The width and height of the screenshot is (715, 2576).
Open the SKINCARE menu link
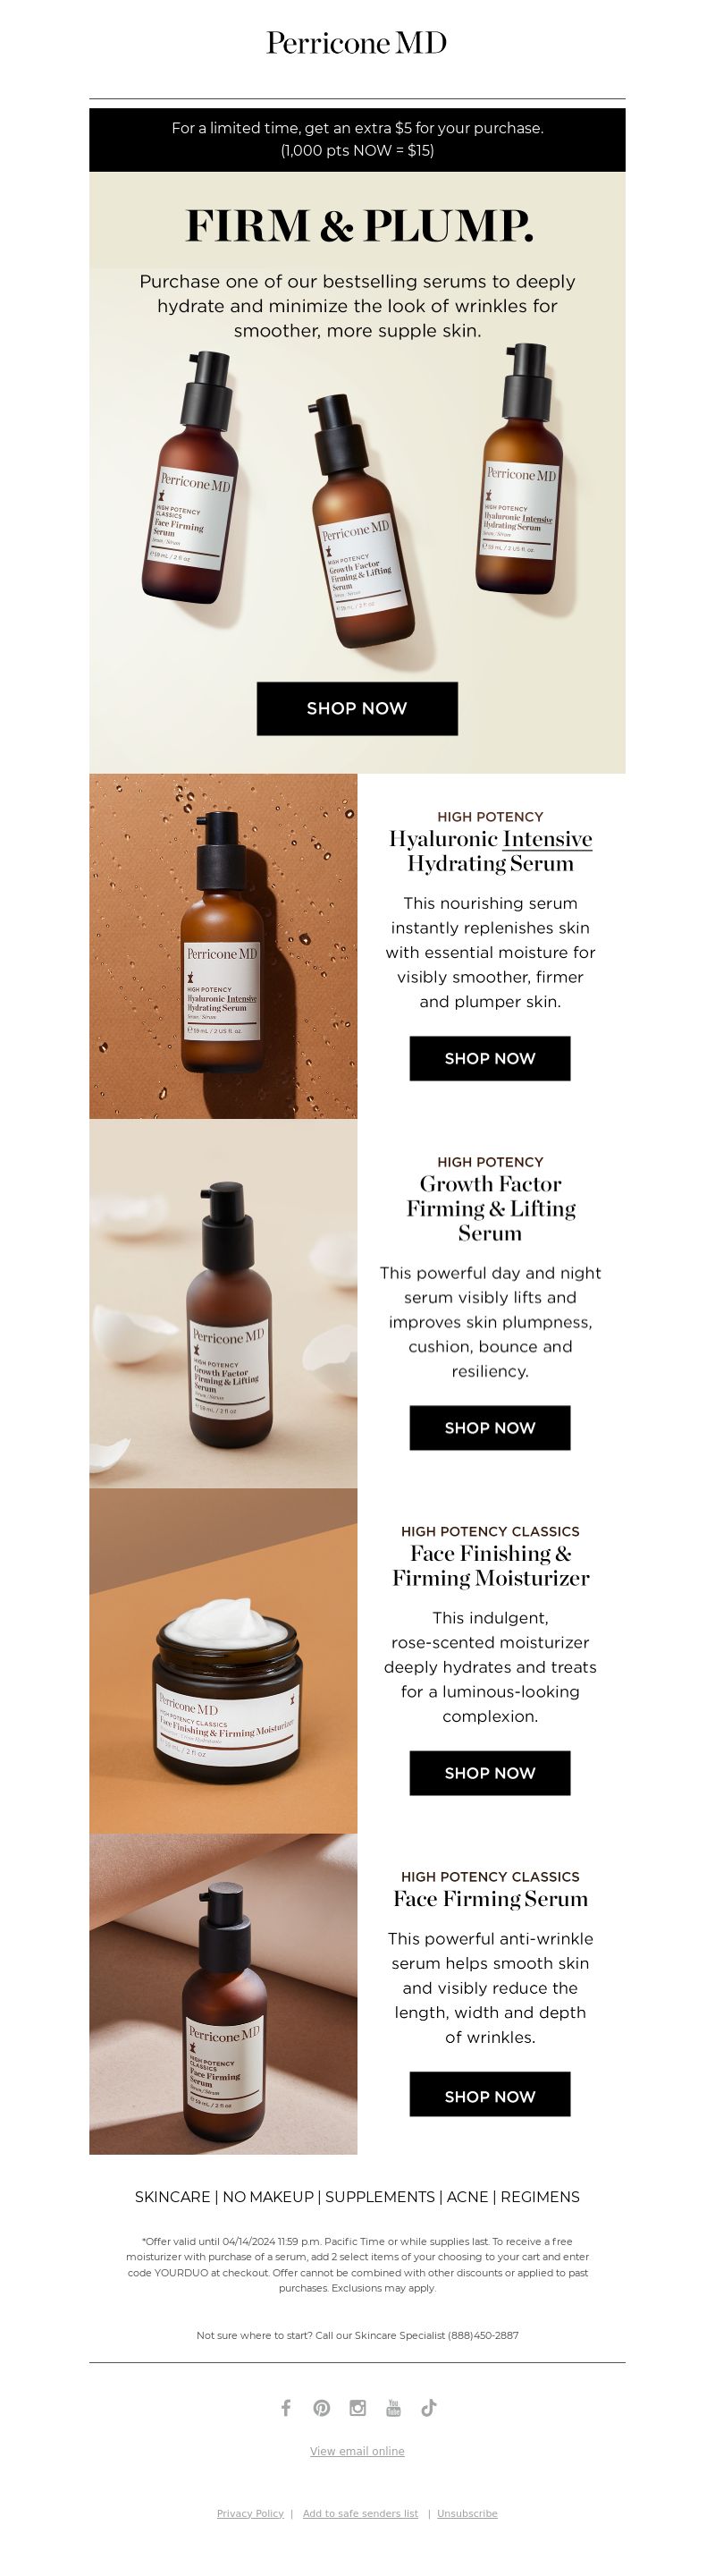pyautogui.click(x=172, y=2196)
